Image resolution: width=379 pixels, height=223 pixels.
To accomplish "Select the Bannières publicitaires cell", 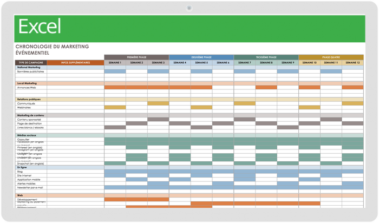I will coord(30,71).
